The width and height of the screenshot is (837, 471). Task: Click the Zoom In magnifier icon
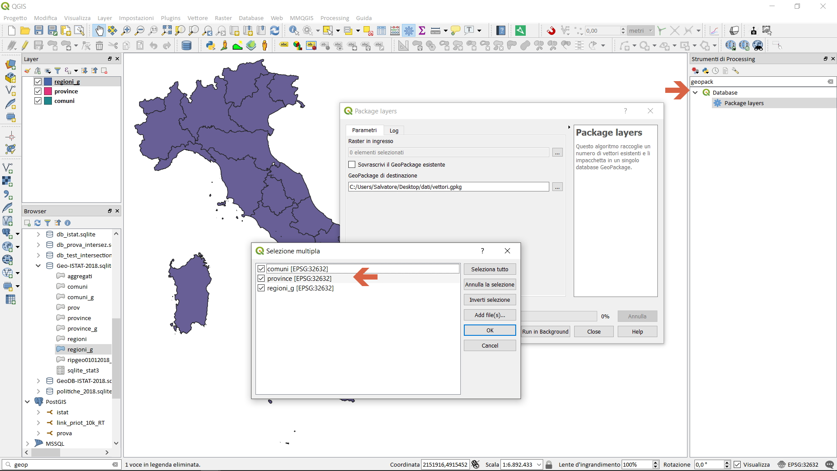[126, 31]
